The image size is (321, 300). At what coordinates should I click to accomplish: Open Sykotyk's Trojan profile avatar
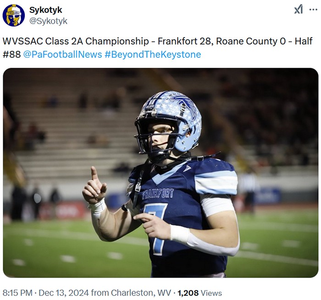(14, 15)
